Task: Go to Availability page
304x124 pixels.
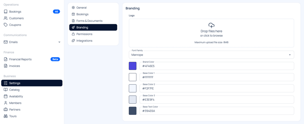Action: pos(16,96)
